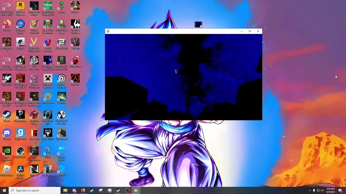
Task: Select the Terraria desktop icon
Action: coord(61,8)
